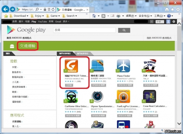This screenshot has height=134, width=183.
Task: Click the blue Help question mark icon
Action: (169, 16)
